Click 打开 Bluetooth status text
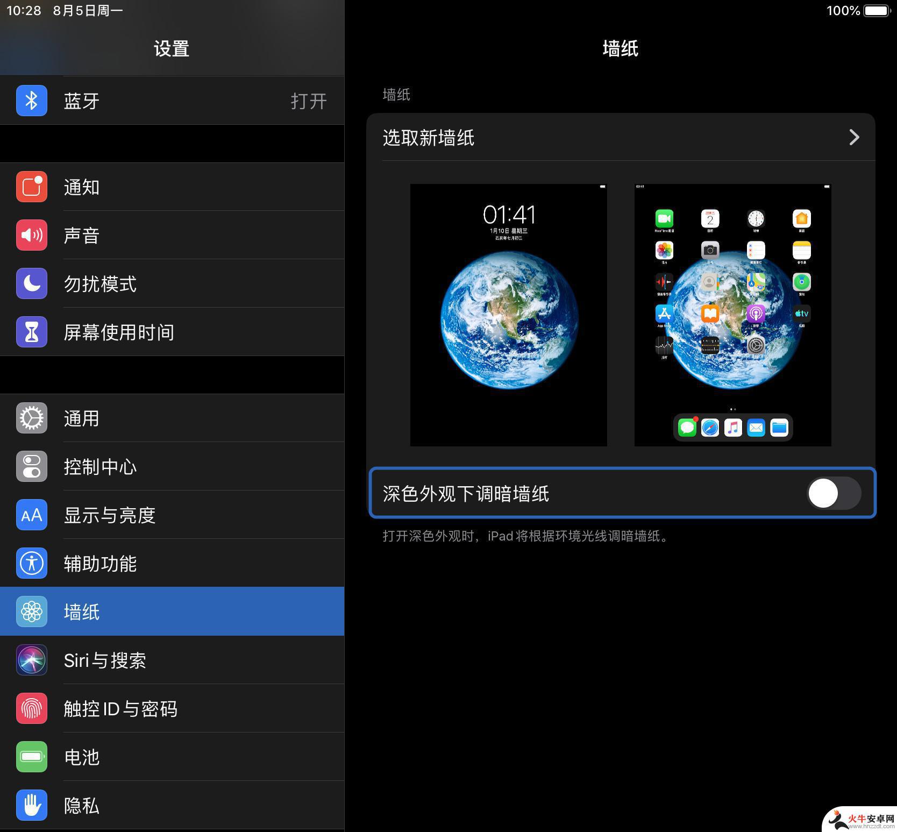The height and width of the screenshot is (832, 897). tap(309, 101)
